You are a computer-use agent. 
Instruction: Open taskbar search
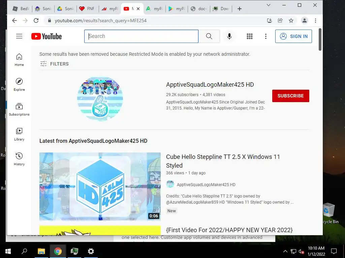tap(24, 251)
